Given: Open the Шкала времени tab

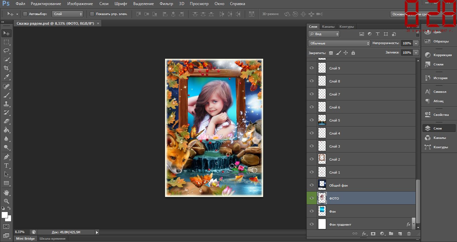Looking at the screenshot, I should tap(53, 238).
